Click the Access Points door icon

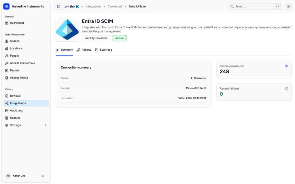coord(7,78)
